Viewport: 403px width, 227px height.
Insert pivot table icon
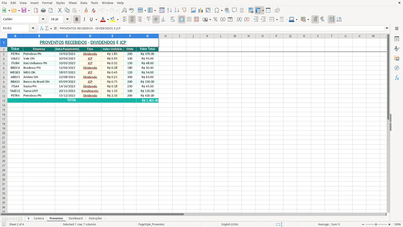tap(208, 10)
